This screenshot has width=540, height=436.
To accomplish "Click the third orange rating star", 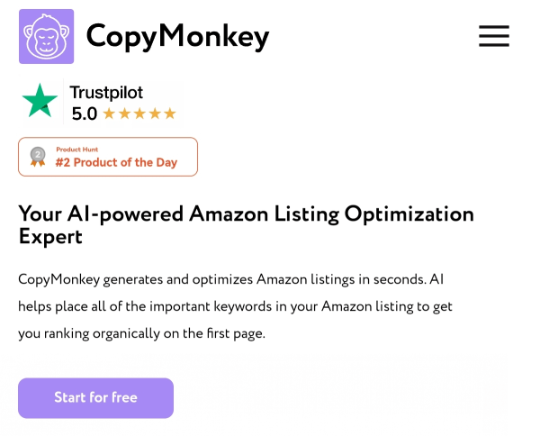I will pyautogui.click(x=139, y=114).
